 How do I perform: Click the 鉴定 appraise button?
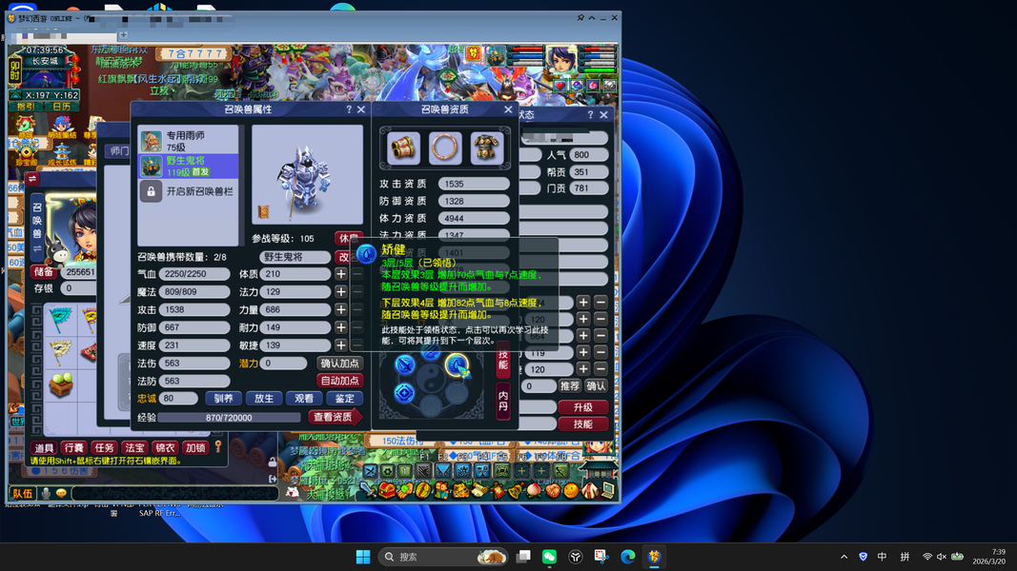tap(344, 398)
